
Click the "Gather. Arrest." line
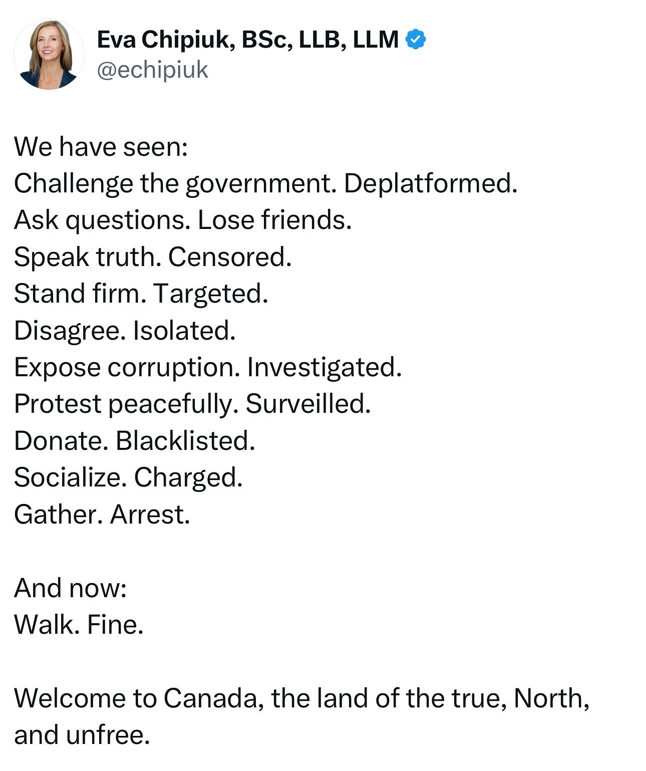102,514
